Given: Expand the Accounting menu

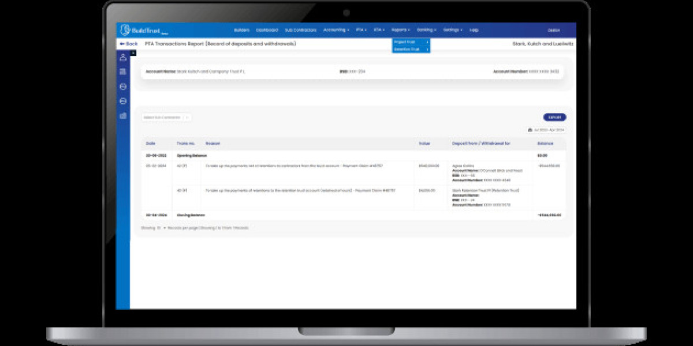Looking at the screenshot, I should [336, 30].
